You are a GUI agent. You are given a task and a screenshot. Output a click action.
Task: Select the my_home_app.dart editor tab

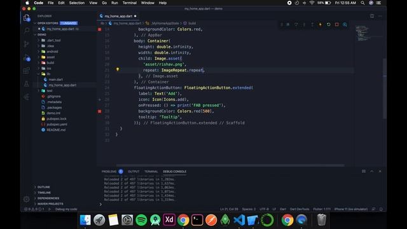118,16
